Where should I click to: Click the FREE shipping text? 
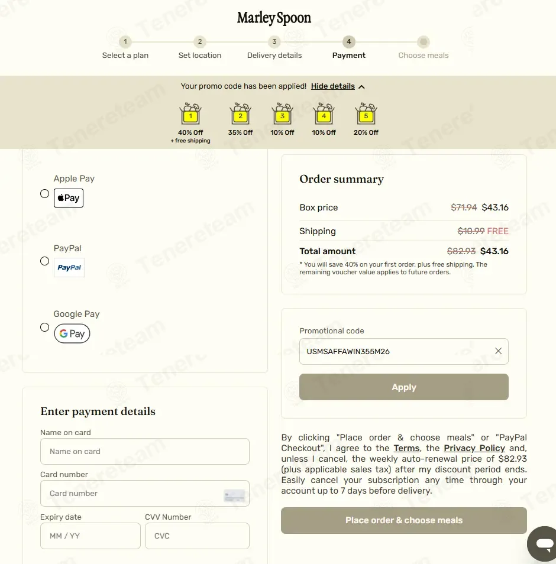coord(497,231)
